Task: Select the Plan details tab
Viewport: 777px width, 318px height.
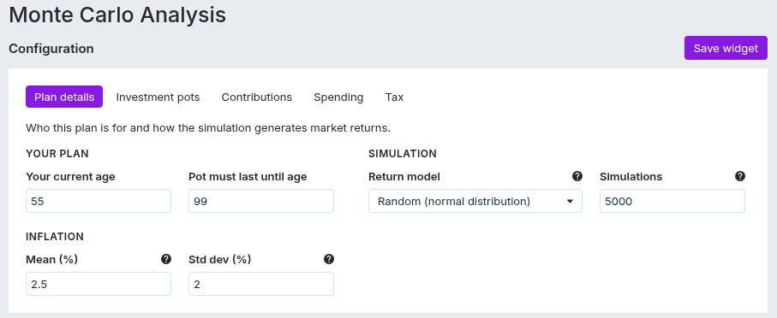Action: [64, 97]
